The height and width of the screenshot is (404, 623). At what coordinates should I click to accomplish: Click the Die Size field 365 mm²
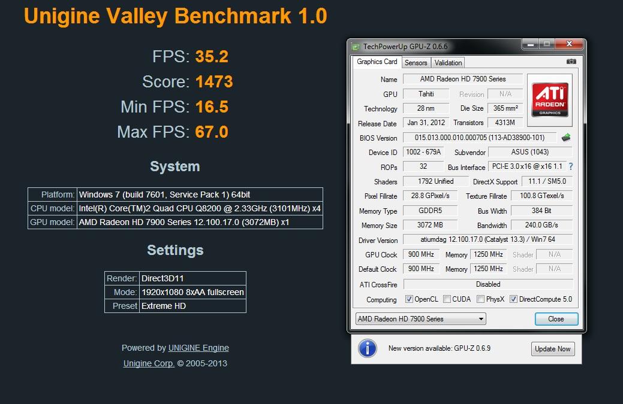point(505,108)
